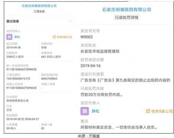Click authority 长安区市场监督管理局
This screenshot has width=174, height=138.
[x=100, y=51]
